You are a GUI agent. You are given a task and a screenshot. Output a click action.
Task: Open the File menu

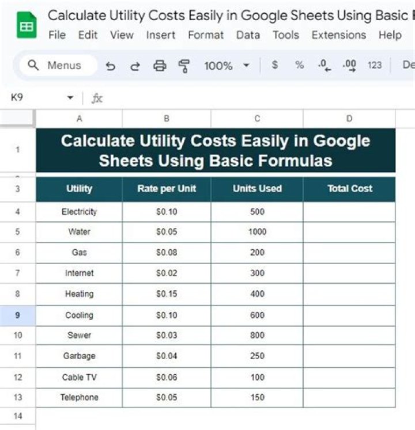[57, 35]
